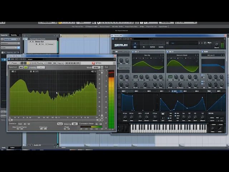Go to previous OSC A wavetable

click(x=161, y=55)
